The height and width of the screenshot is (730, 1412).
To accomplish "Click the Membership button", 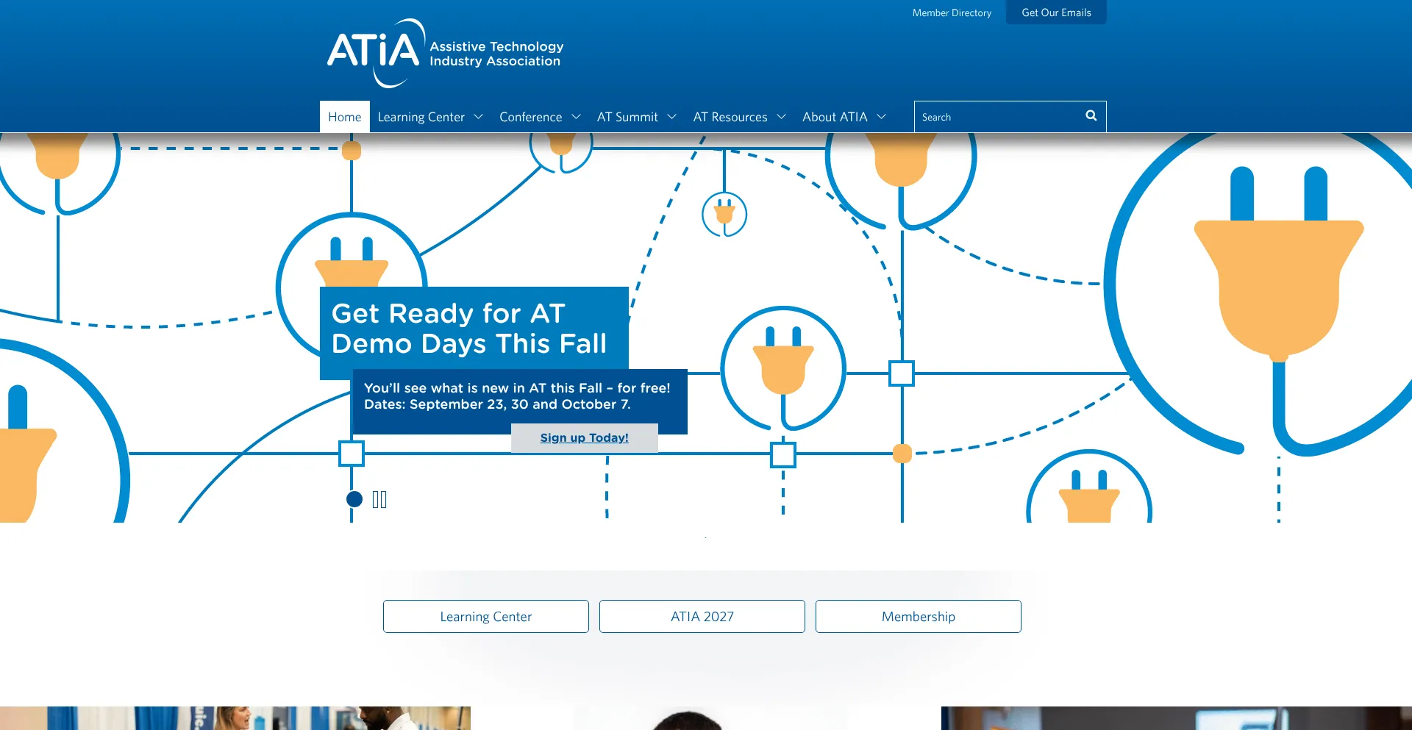I will click(919, 617).
